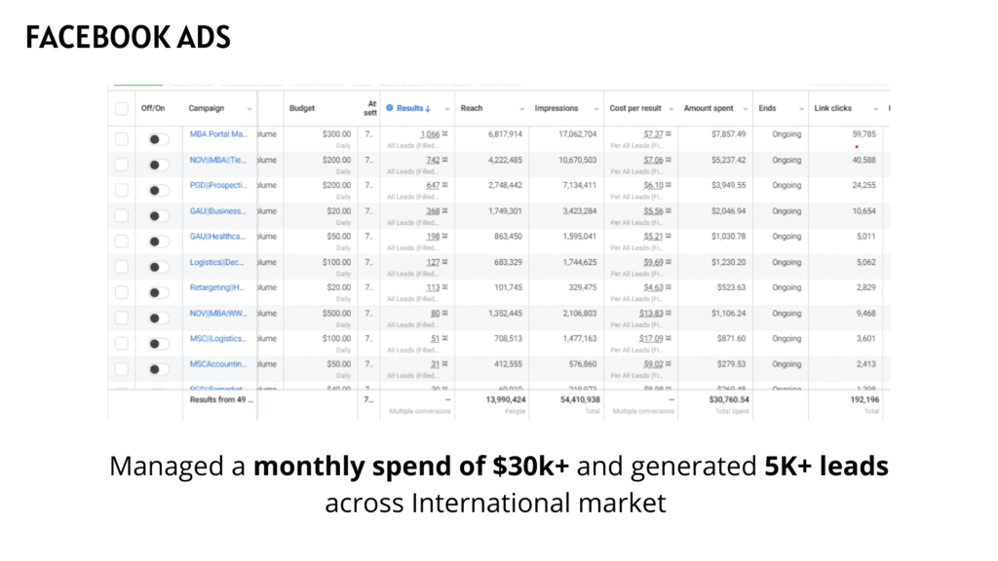The height and width of the screenshot is (561, 998).
Task: Select the Link clicks column header
Action: 834,108
